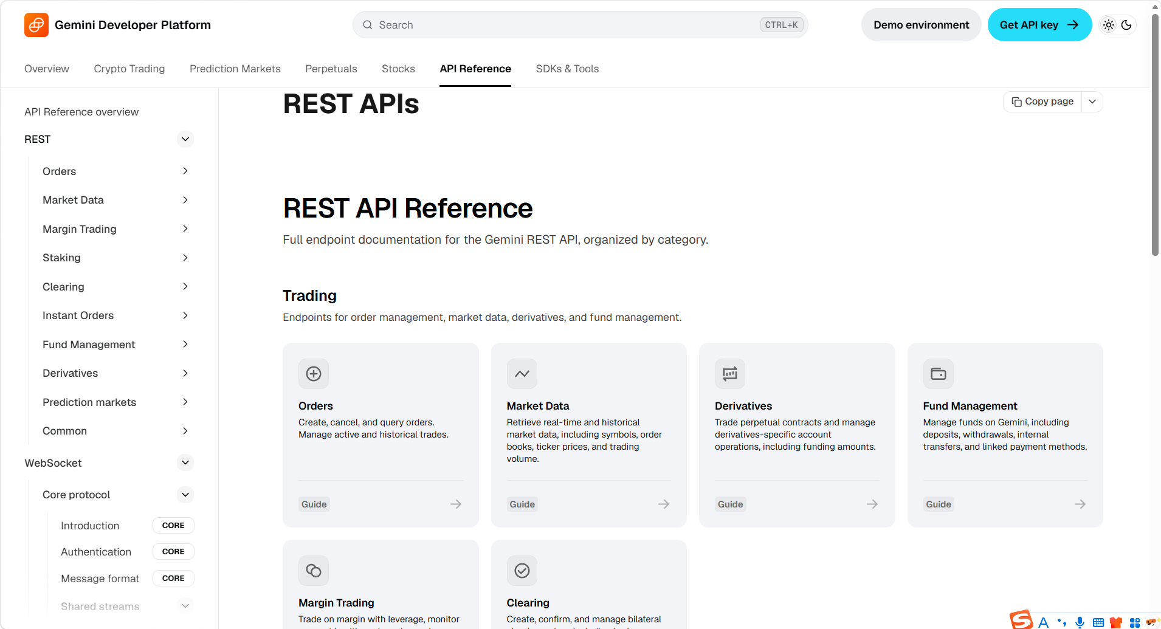Expand the Clearing sidebar chevron
This screenshot has height=629, width=1161.
(x=185, y=286)
